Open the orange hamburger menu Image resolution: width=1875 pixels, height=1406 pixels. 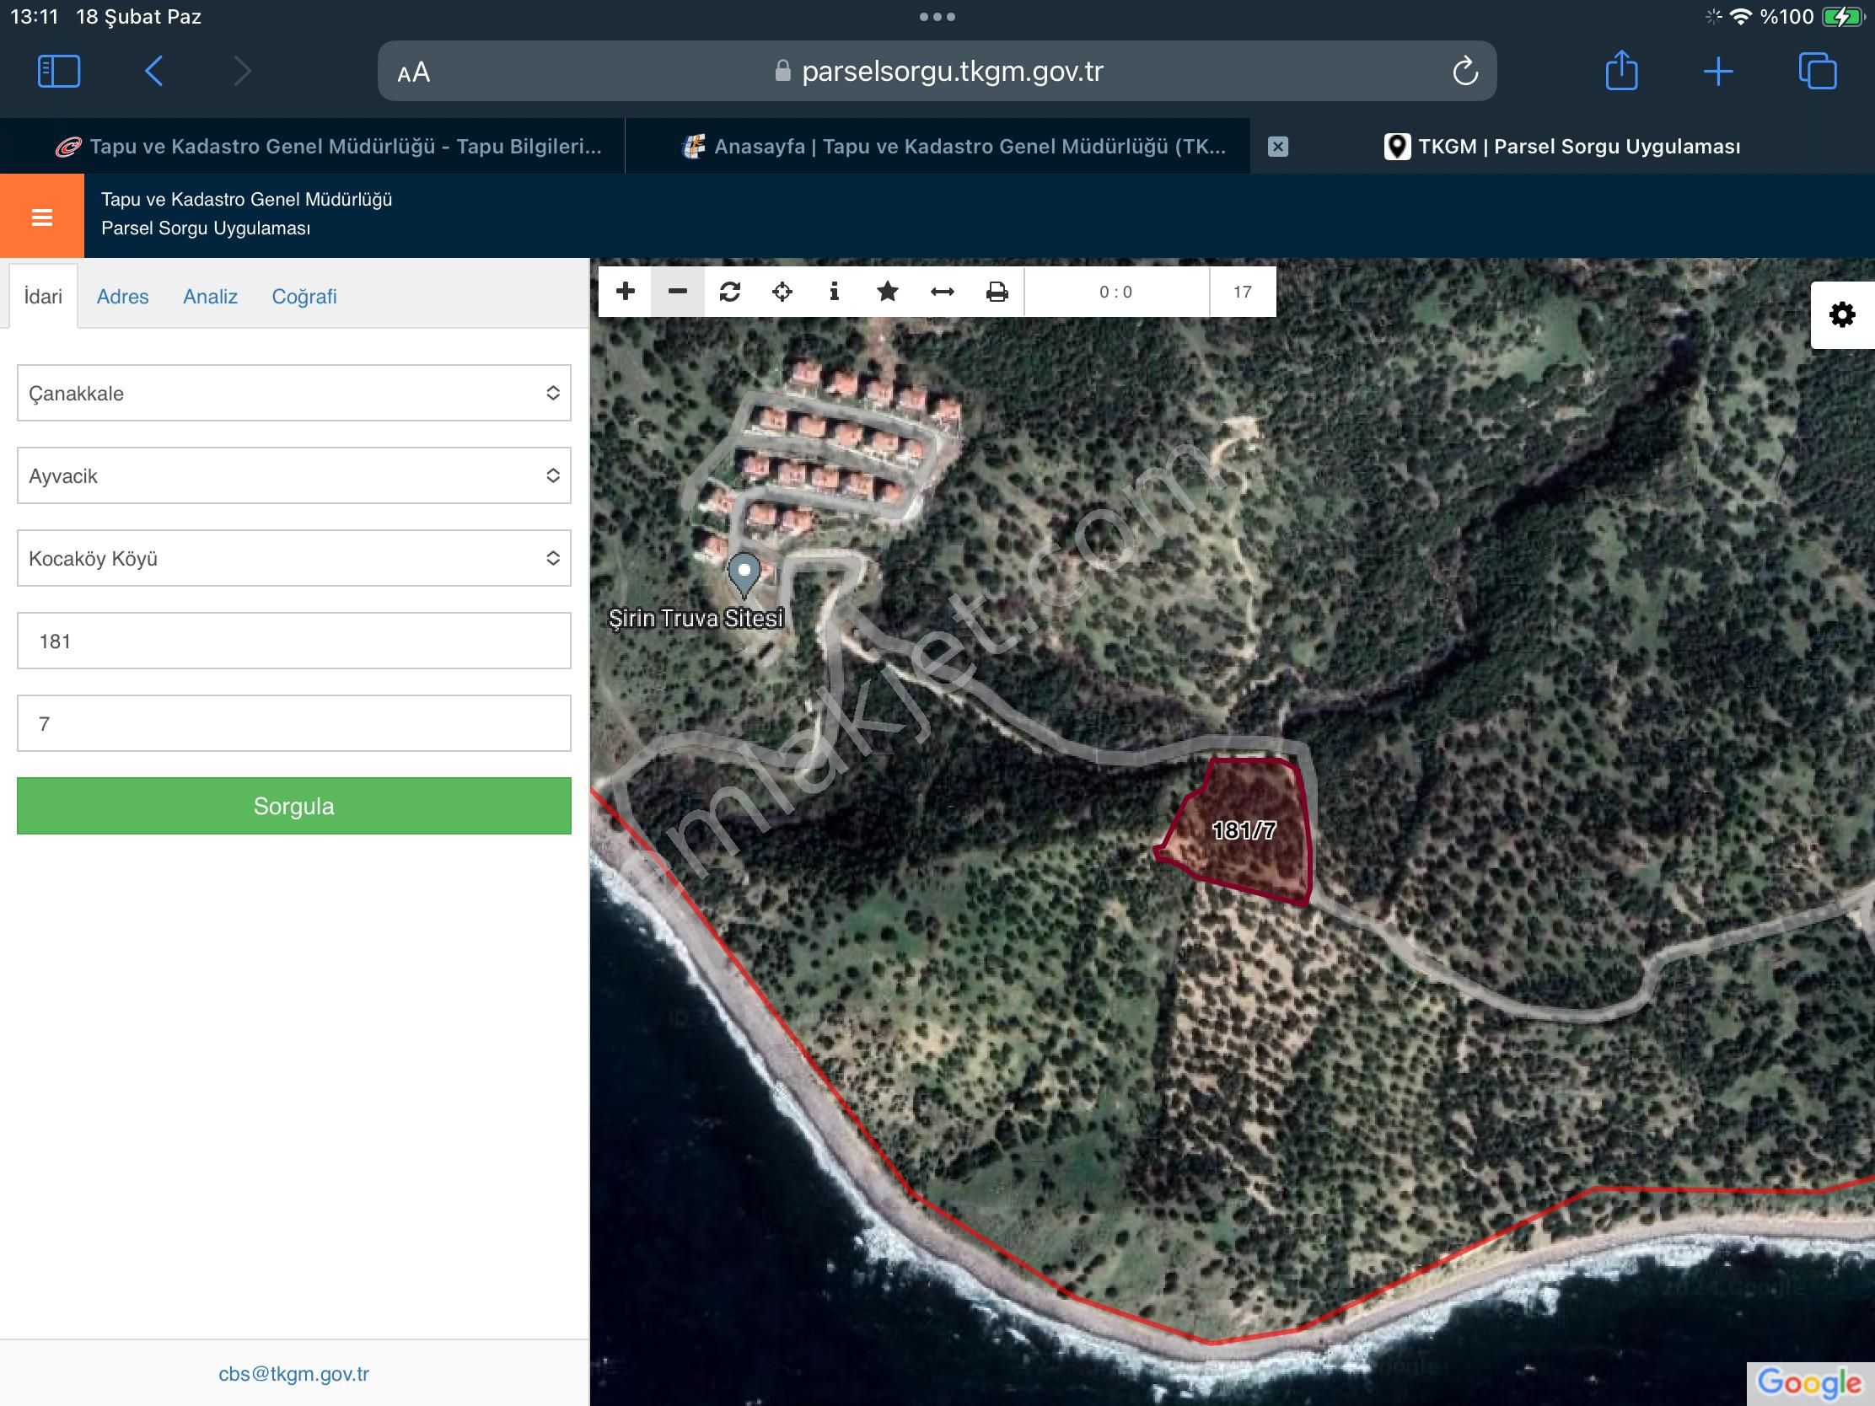pos(41,217)
